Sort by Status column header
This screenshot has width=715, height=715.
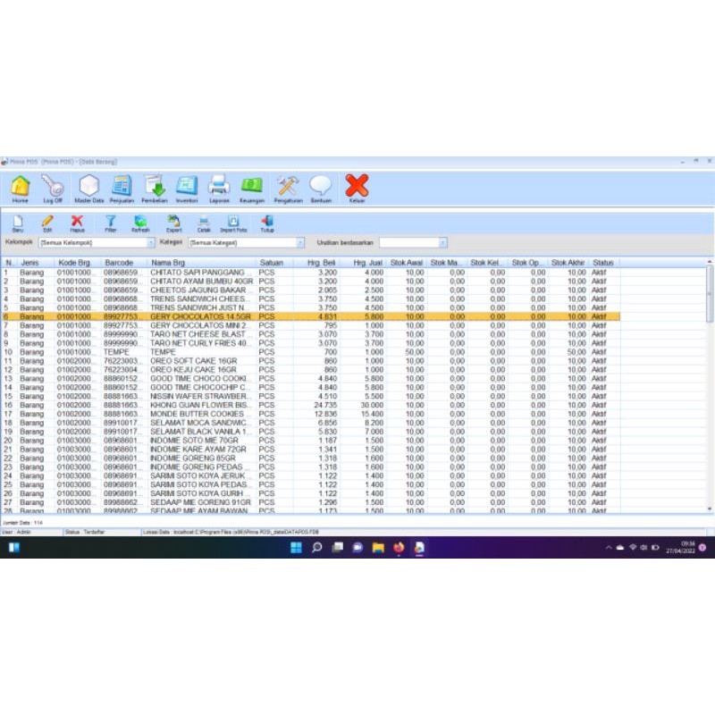pos(604,263)
